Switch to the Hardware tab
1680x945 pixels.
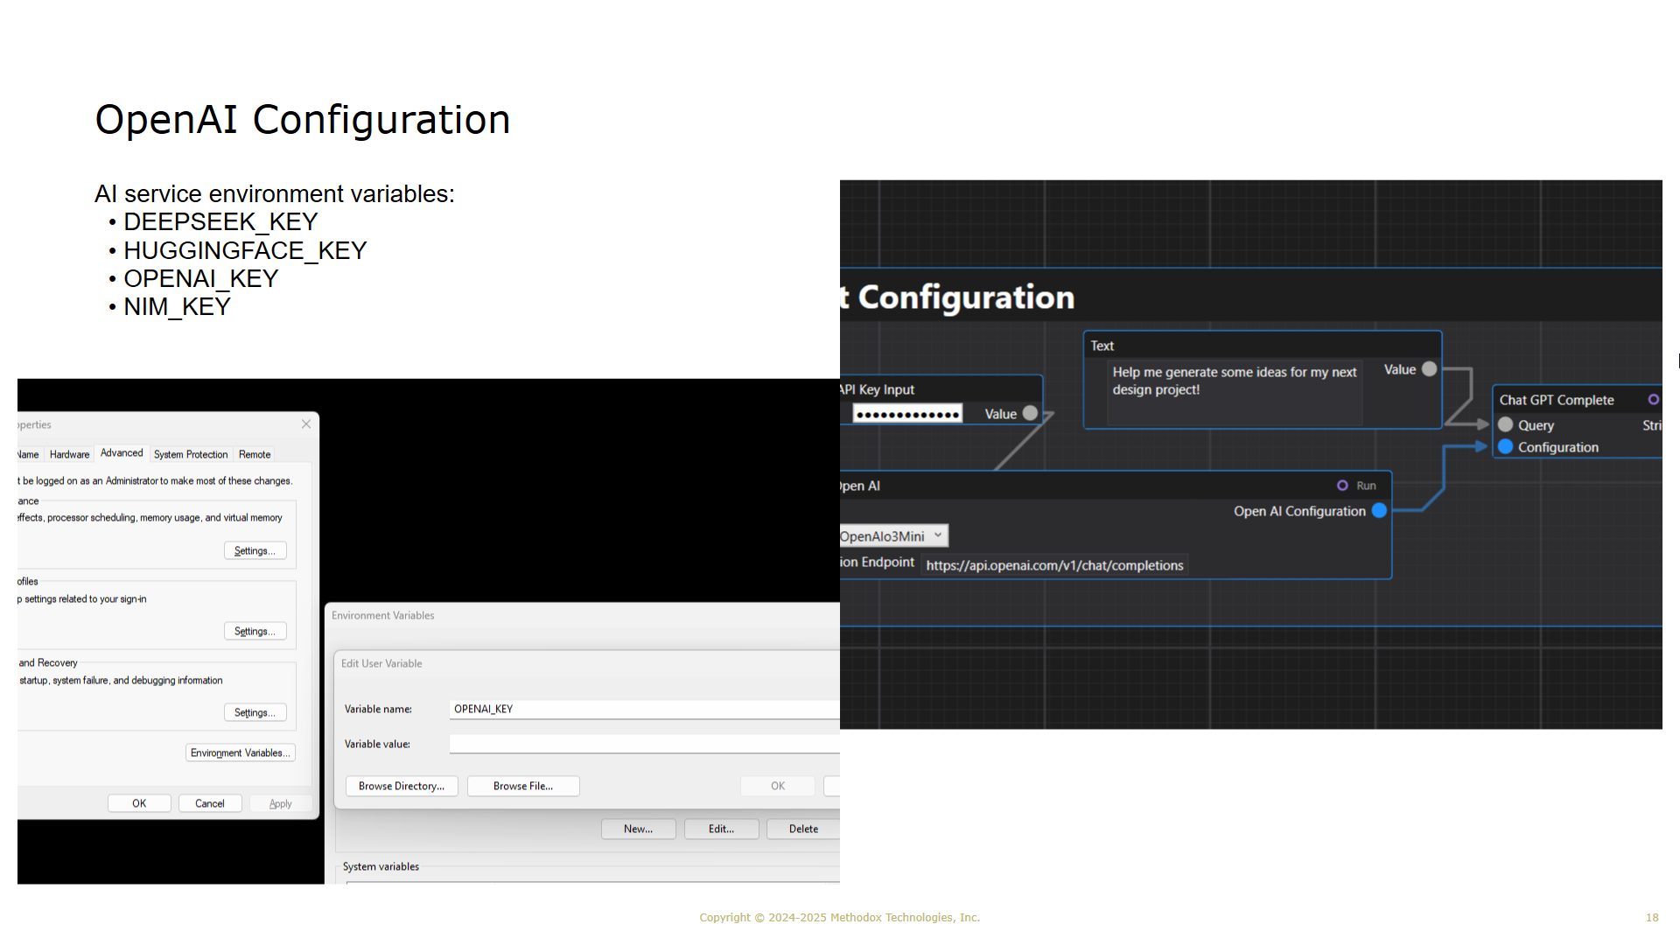pyautogui.click(x=70, y=454)
